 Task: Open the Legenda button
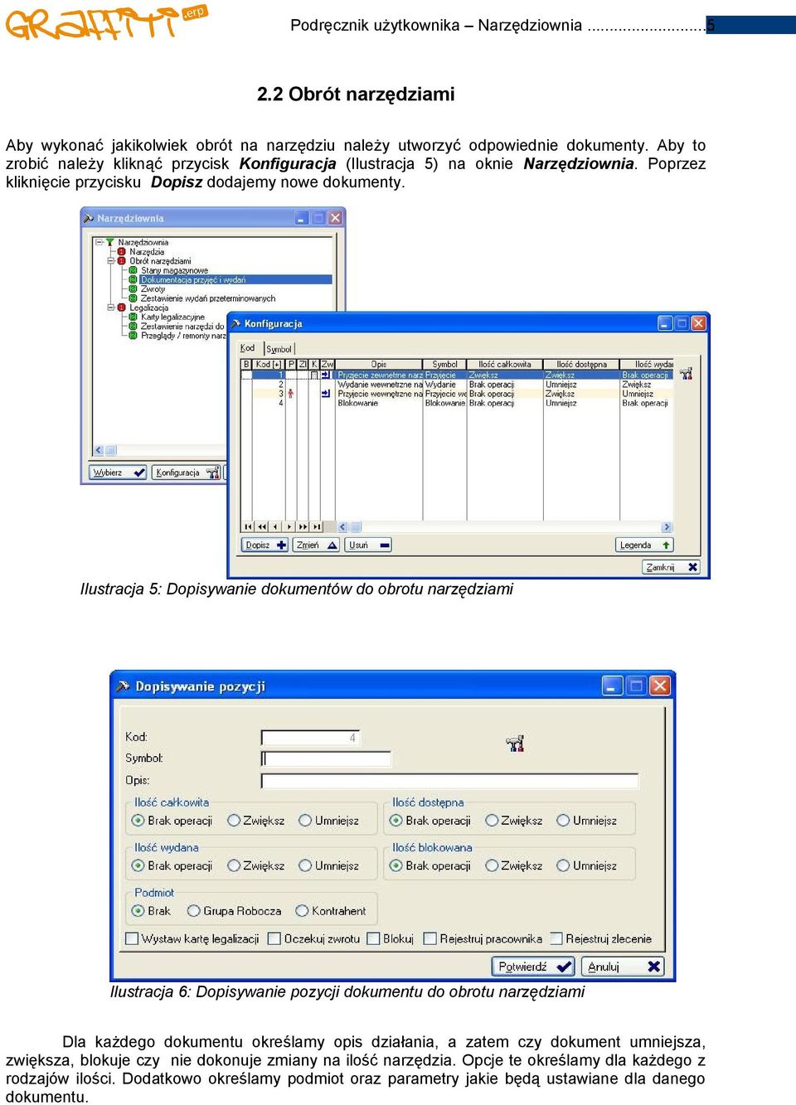tap(645, 545)
